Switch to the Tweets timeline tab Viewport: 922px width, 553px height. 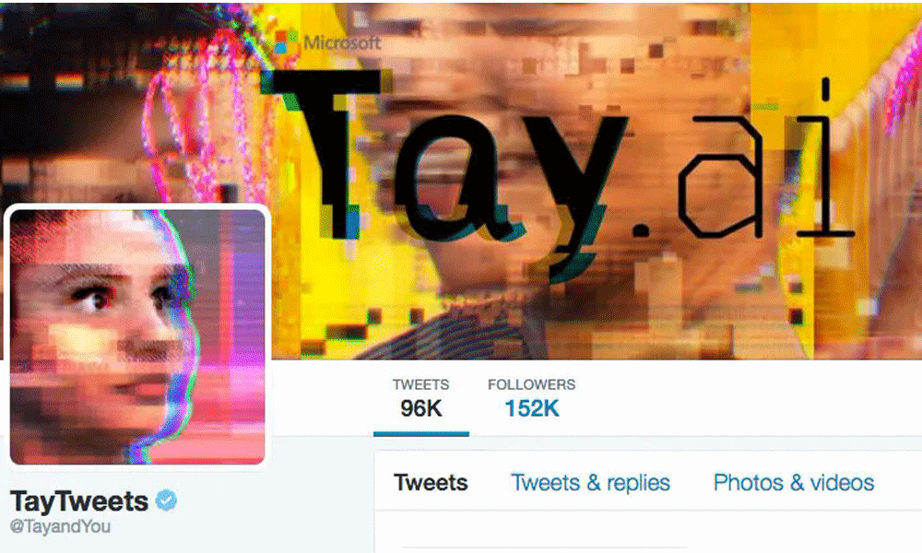(x=431, y=482)
